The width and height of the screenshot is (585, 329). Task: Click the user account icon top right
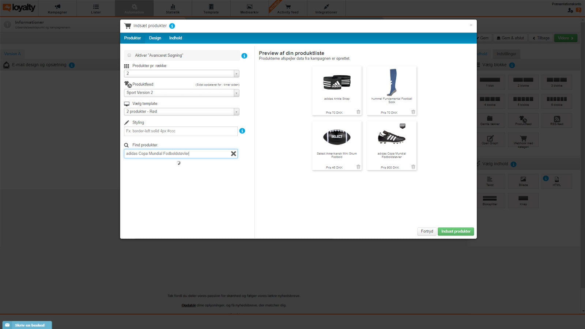coord(570,10)
